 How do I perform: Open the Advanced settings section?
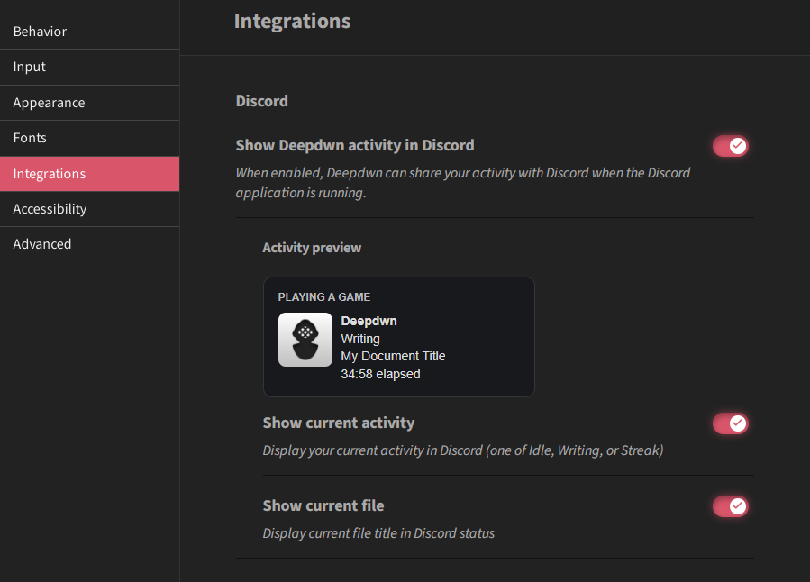tap(89, 244)
